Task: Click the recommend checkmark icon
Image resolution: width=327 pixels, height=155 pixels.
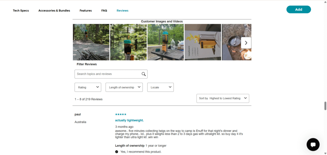Action: click(x=117, y=152)
